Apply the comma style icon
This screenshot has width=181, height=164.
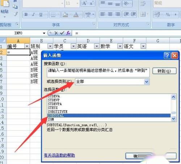[176, 14]
